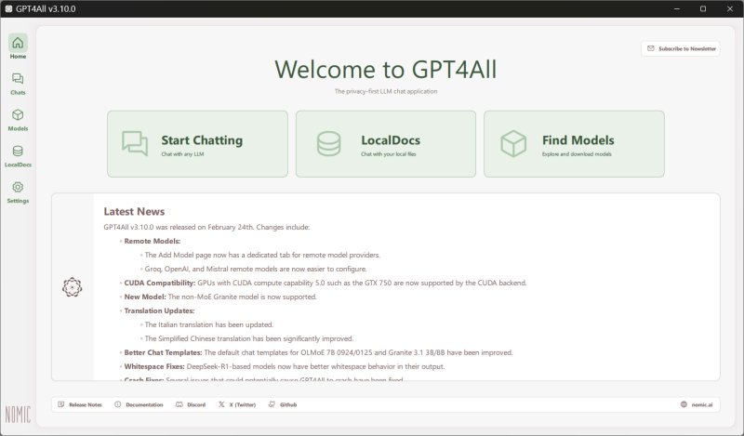Screen dimensions: 744x436
Task: Click the Start Chatting card title
Action: (x=202, y=140)
